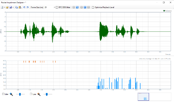Redo the last undone edit
Image resolution: width=174 pixels, height=104 pixels.
pos(27,7)
